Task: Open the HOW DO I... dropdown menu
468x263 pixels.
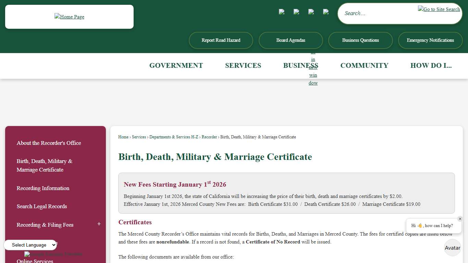Action: pos(431,65)
